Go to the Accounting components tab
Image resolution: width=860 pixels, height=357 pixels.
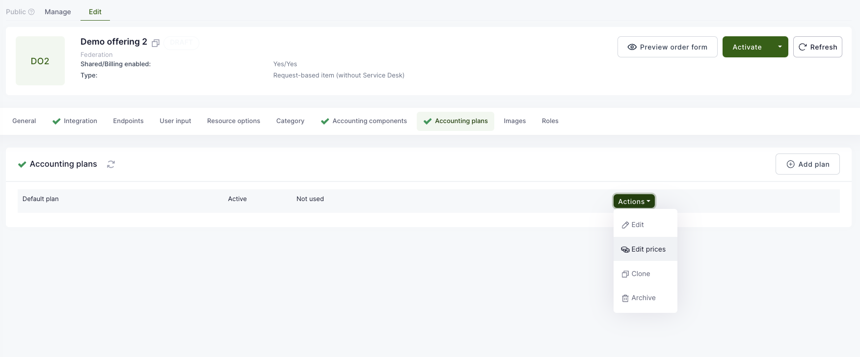tap(369, 121)
